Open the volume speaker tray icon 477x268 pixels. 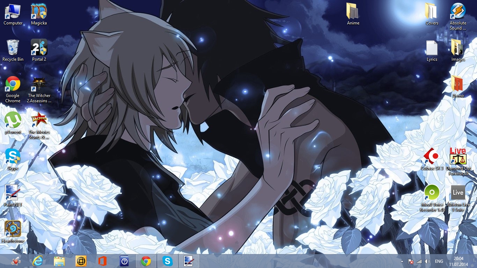[x=427, y=261]
